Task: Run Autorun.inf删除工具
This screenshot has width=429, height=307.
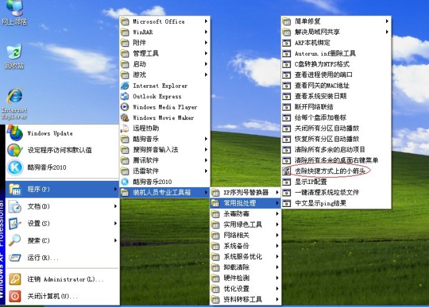Action: tap(336, 53)
